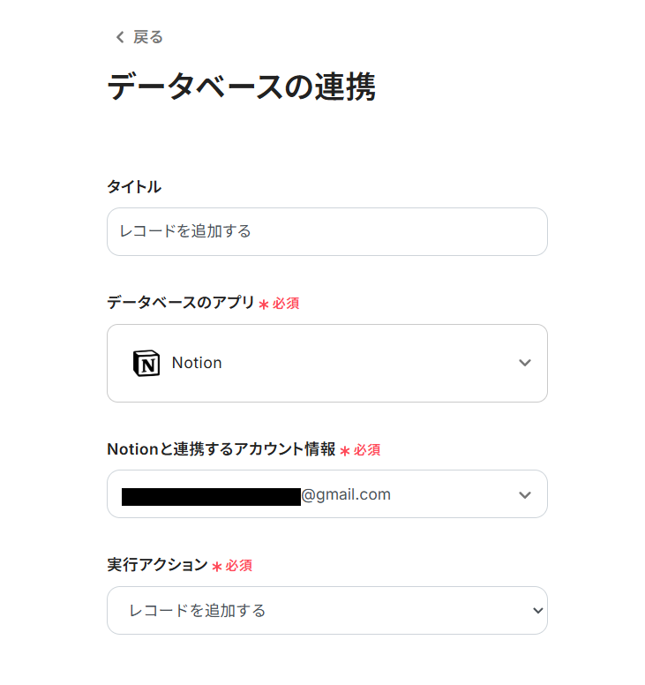Click the データベースの連携 page heading
645x685 pixels.
click(241, 88)
